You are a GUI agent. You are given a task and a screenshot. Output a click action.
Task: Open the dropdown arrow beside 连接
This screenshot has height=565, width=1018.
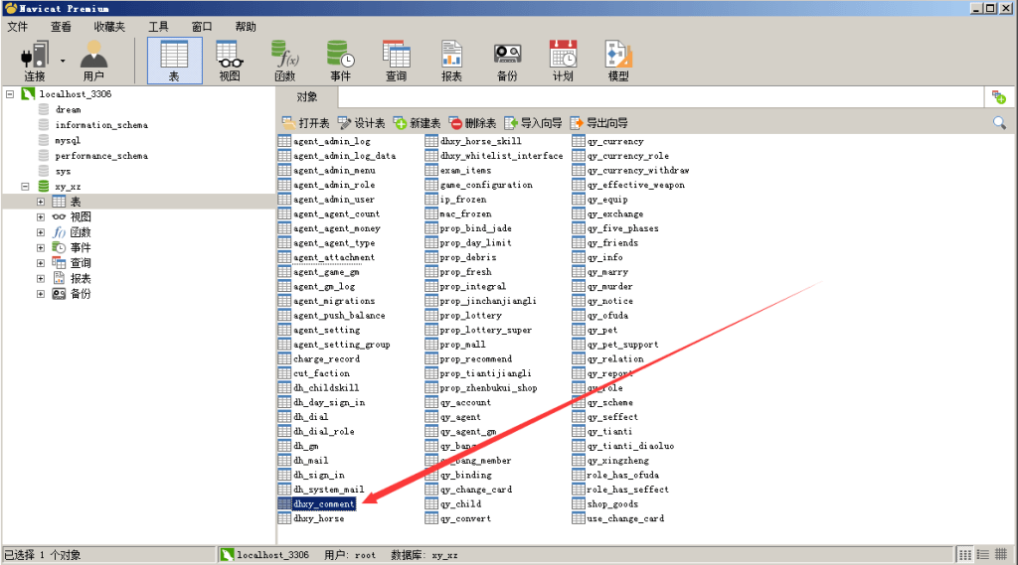pyautogui.click(x=63, y=60)
